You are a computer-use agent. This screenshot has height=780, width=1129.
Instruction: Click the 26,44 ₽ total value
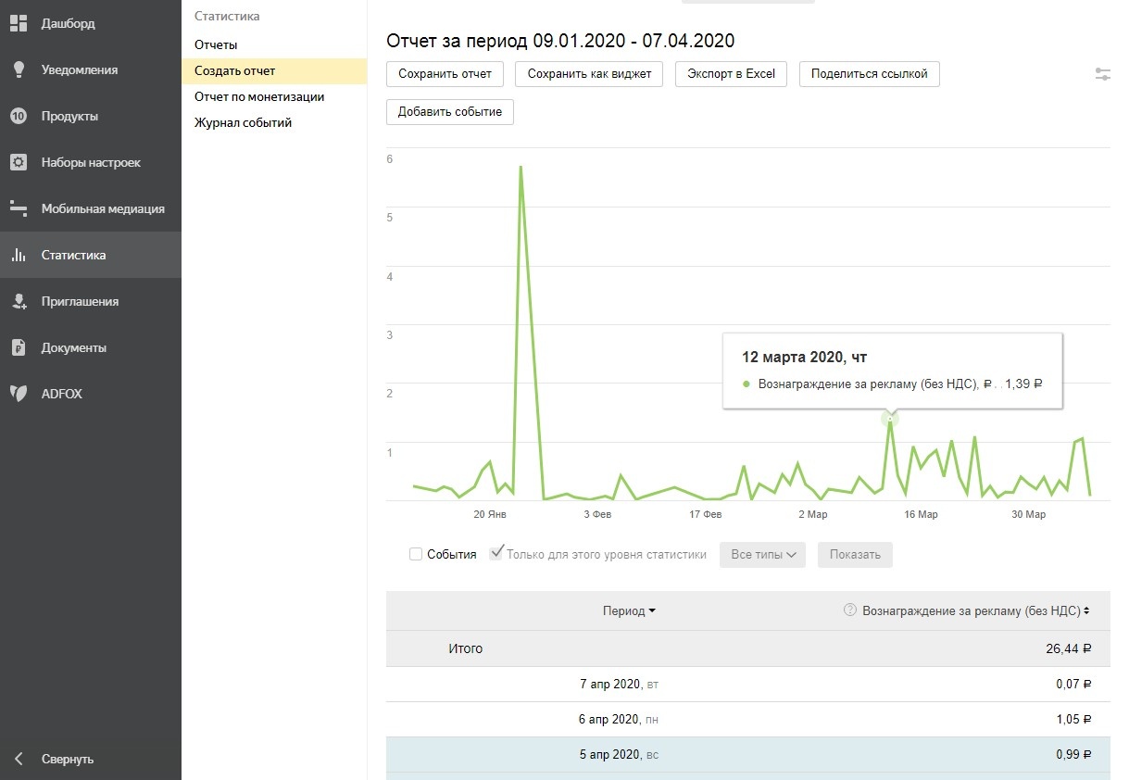[1069, 648]
